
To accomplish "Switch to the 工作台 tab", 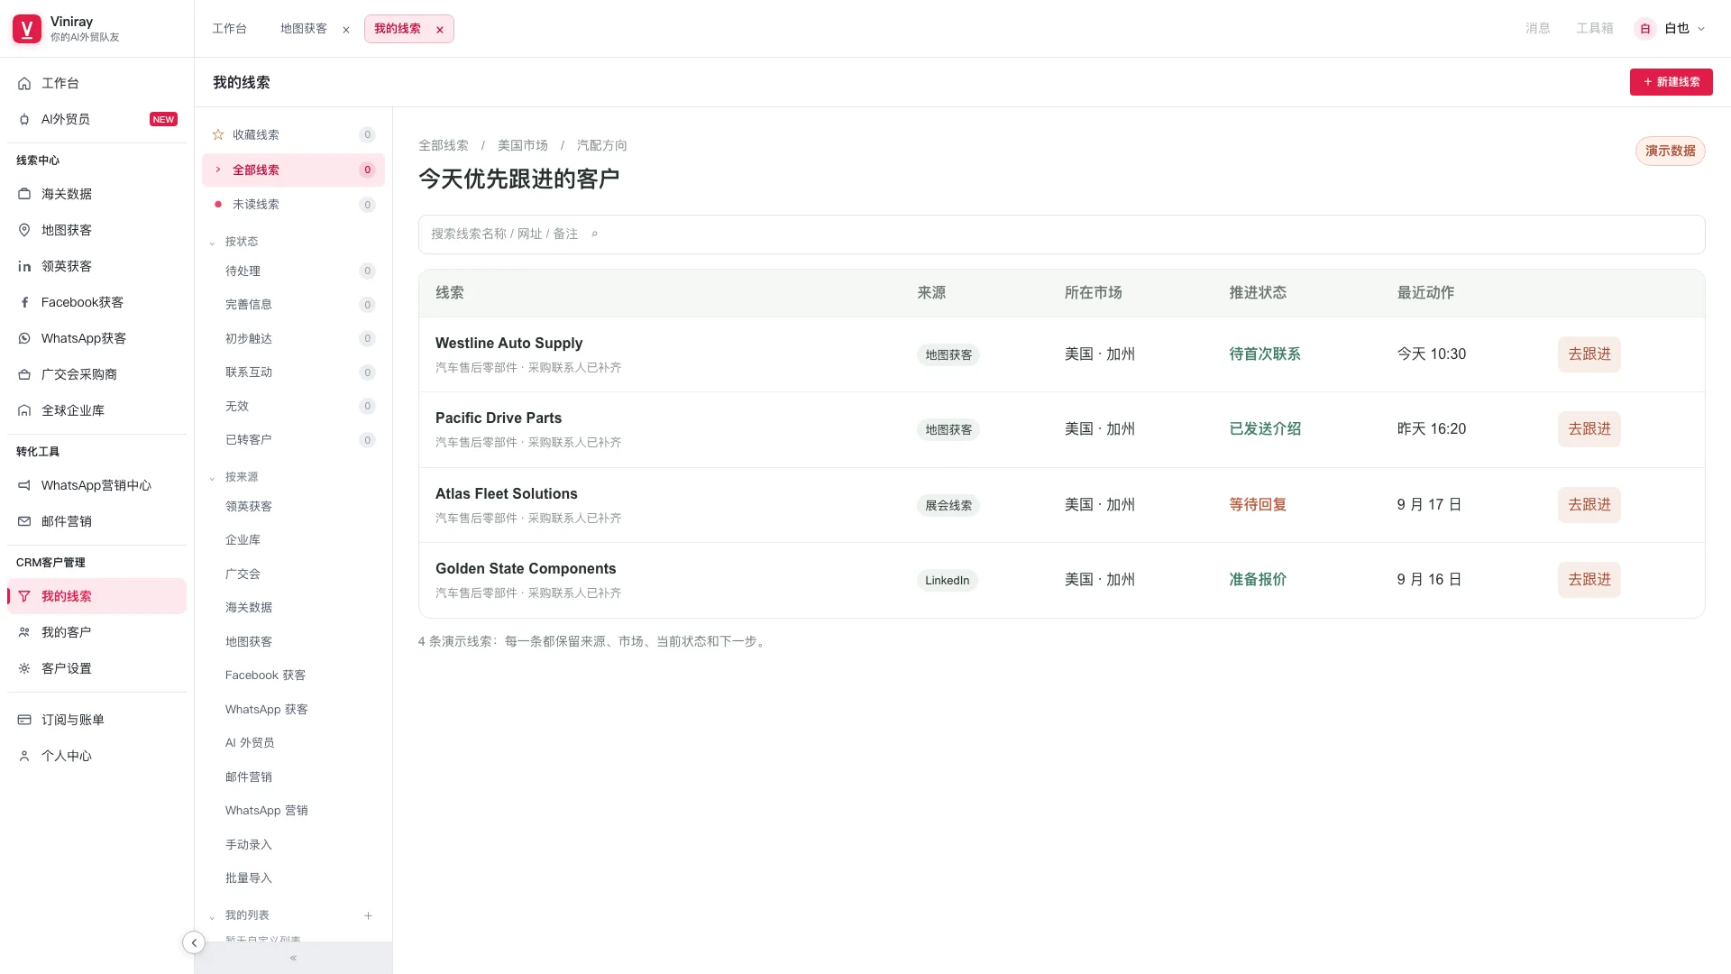I will click(x=229, y=29).
